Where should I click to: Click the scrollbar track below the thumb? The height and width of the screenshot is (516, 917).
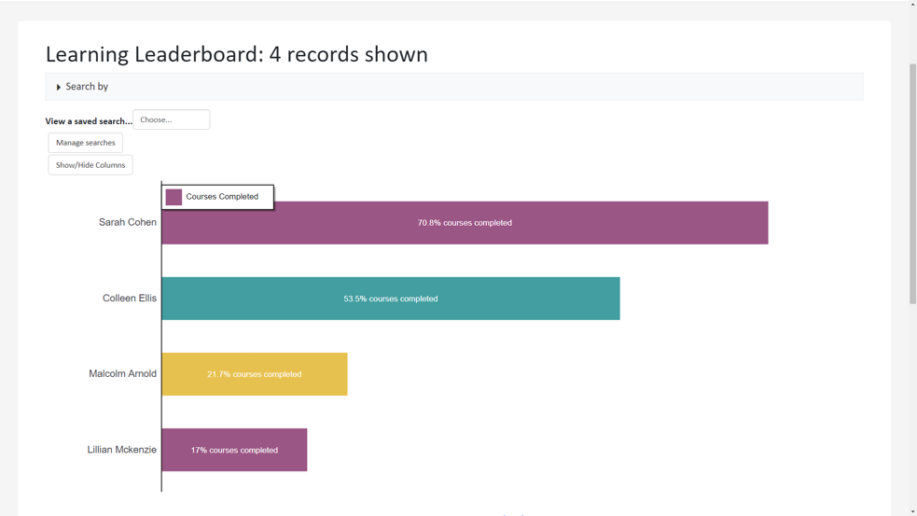pos(912,401)
